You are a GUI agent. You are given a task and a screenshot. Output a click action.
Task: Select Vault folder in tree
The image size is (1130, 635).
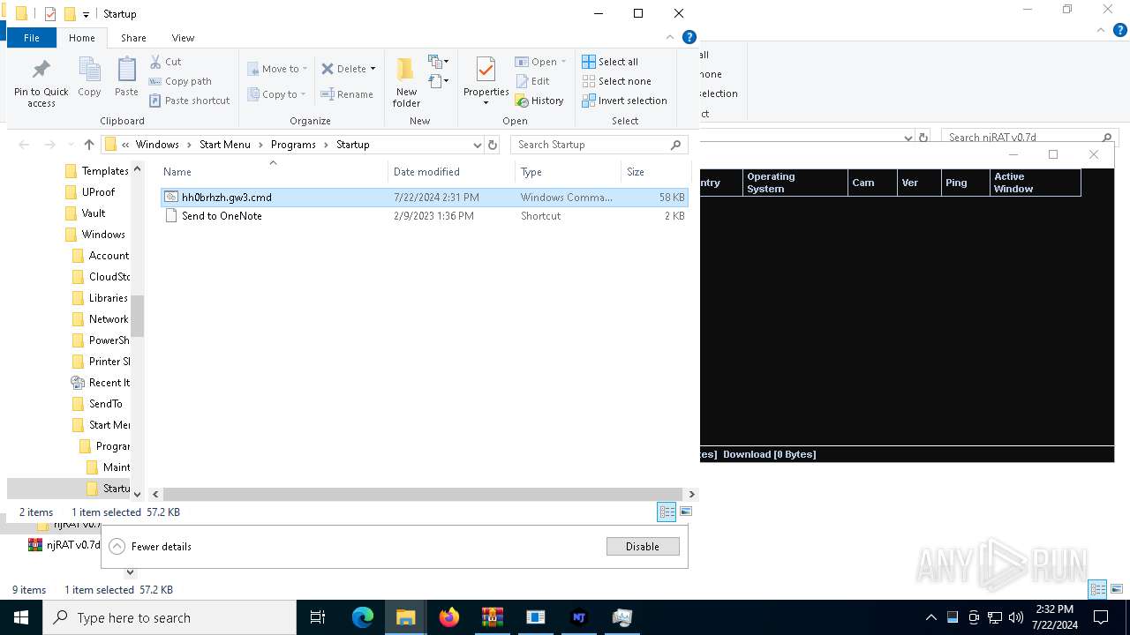click(85, 213)
